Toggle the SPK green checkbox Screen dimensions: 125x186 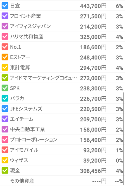click(5, 88)
